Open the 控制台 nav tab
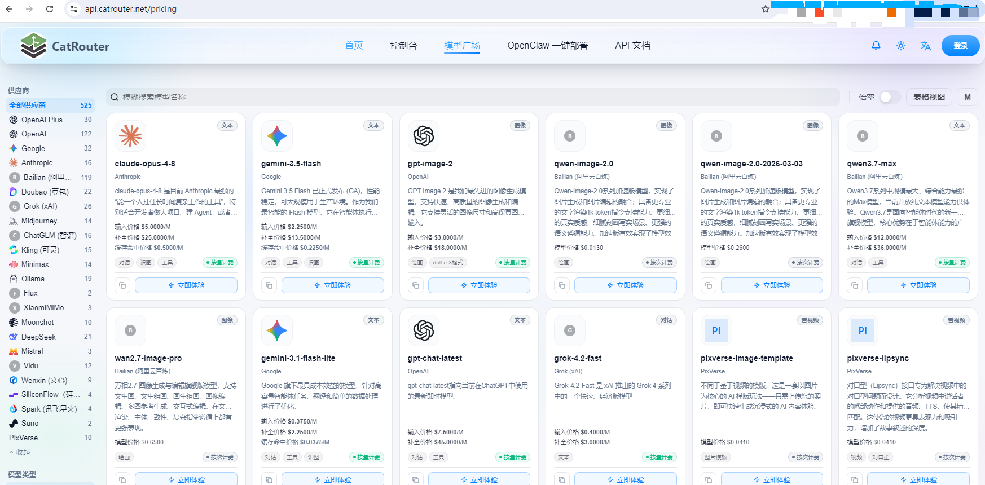The image size is (985, 485). click(x=403, y=45)
